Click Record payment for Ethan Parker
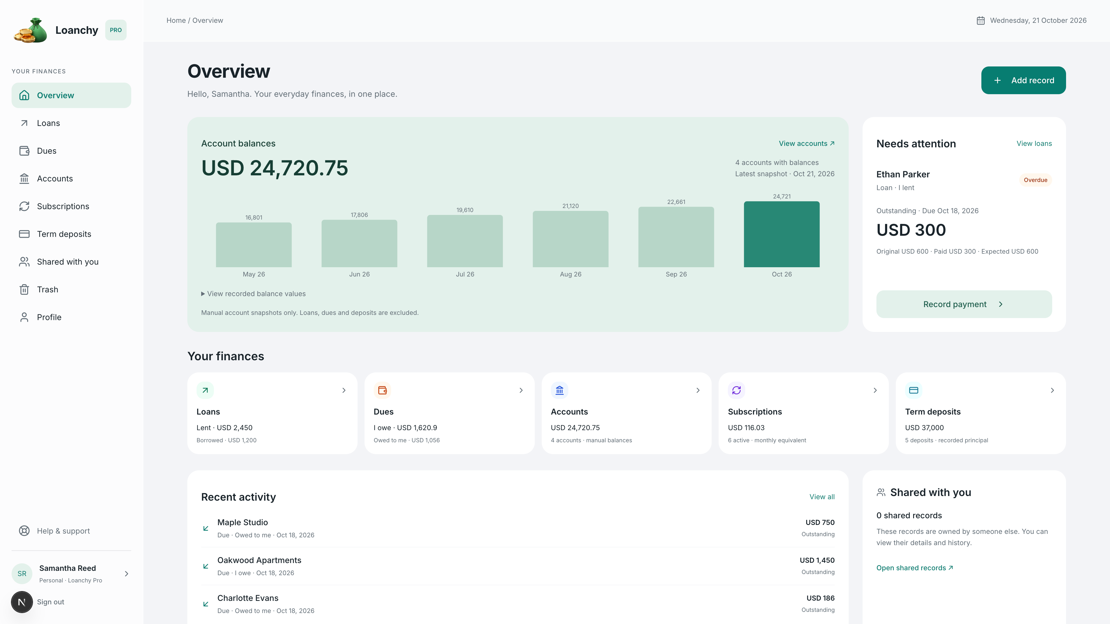1110x624 pixels. (964, 304)
